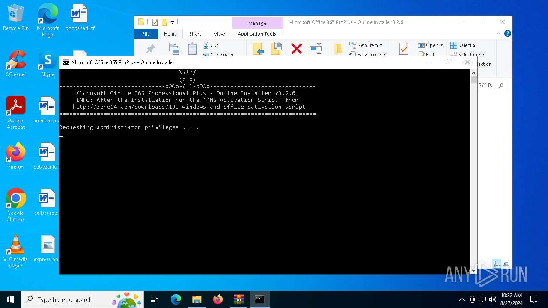Screen dimensions: 548x308
Task: Select the Manage contextual tab
Action: click(x=257, y=23)
